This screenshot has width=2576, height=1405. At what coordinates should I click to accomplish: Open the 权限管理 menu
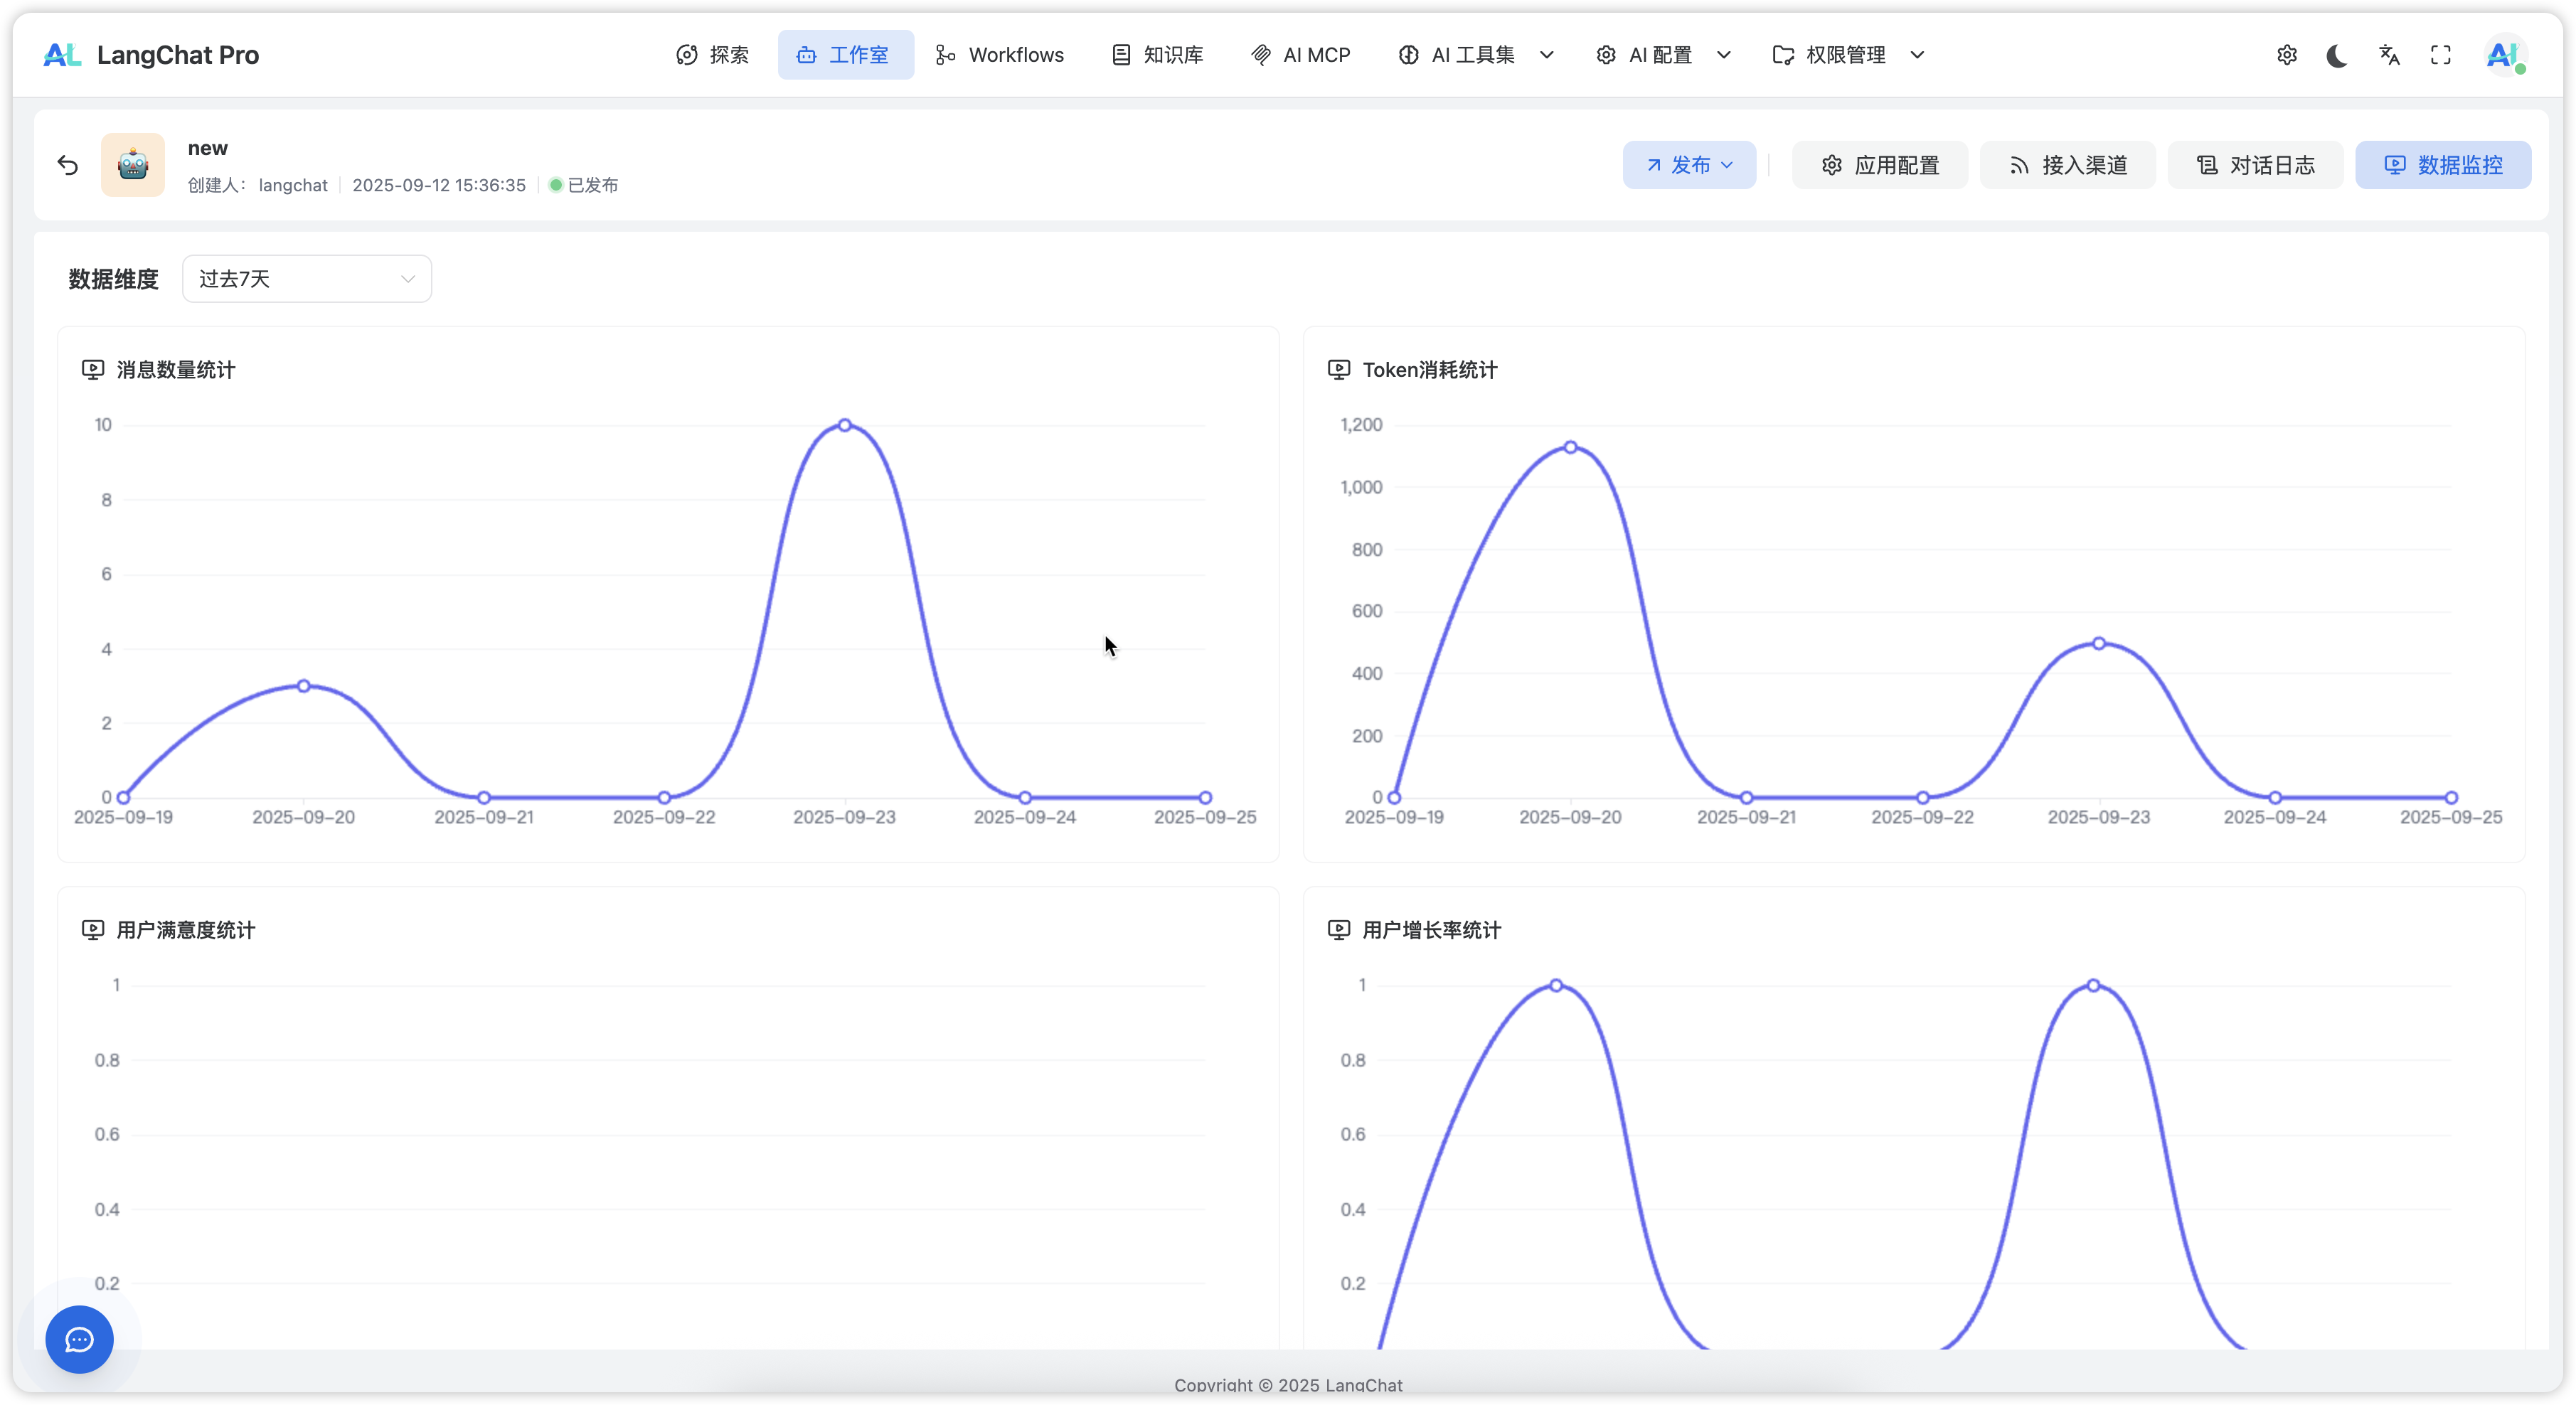[1846, 55]
